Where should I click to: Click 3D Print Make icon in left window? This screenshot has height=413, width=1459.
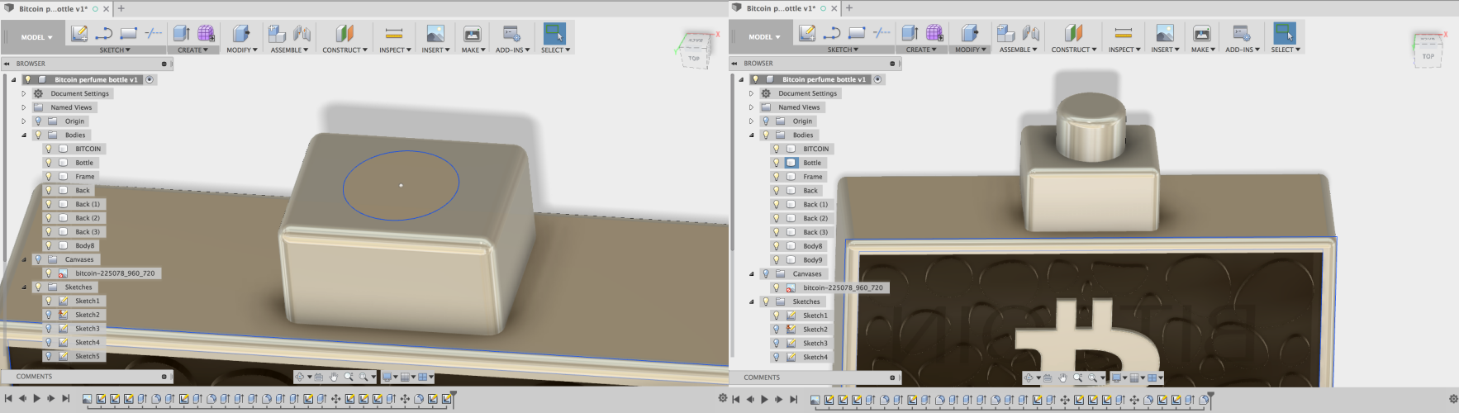click(473, 33)
